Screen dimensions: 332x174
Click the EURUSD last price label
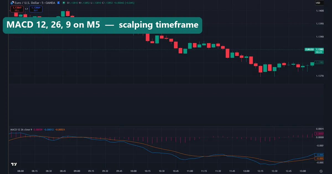(x=309, y=49)
